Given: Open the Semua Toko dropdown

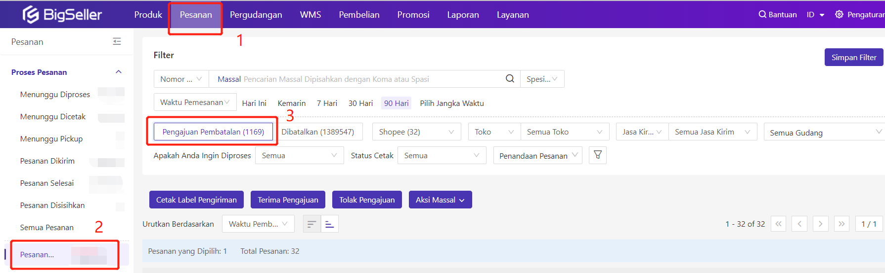Looking at the screenshot, I should pos(565,132).
